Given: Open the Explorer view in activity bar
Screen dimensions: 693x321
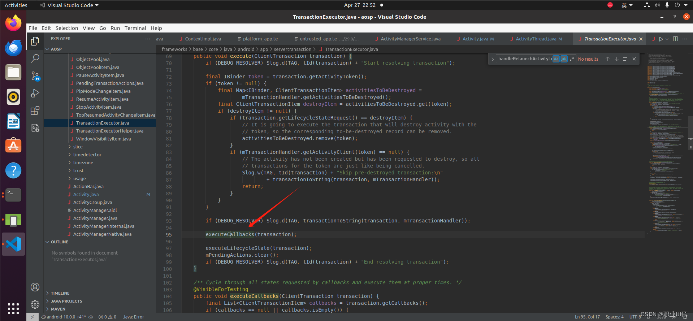Looking at the screenshot, I should (35, 41).
